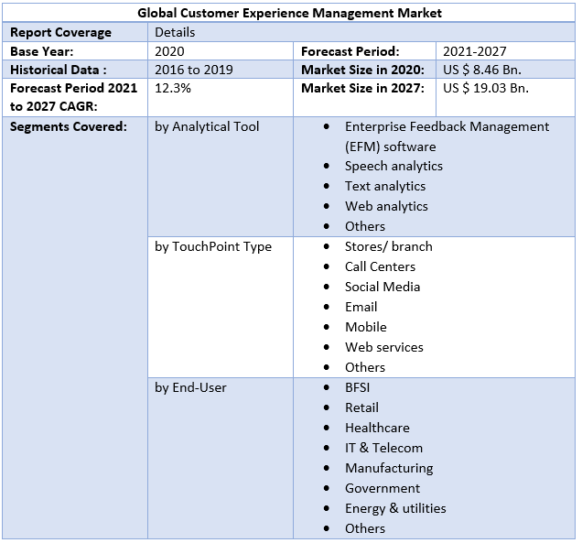
Task: Select the Base Year value 2020
Action: [x=169, y=51]
